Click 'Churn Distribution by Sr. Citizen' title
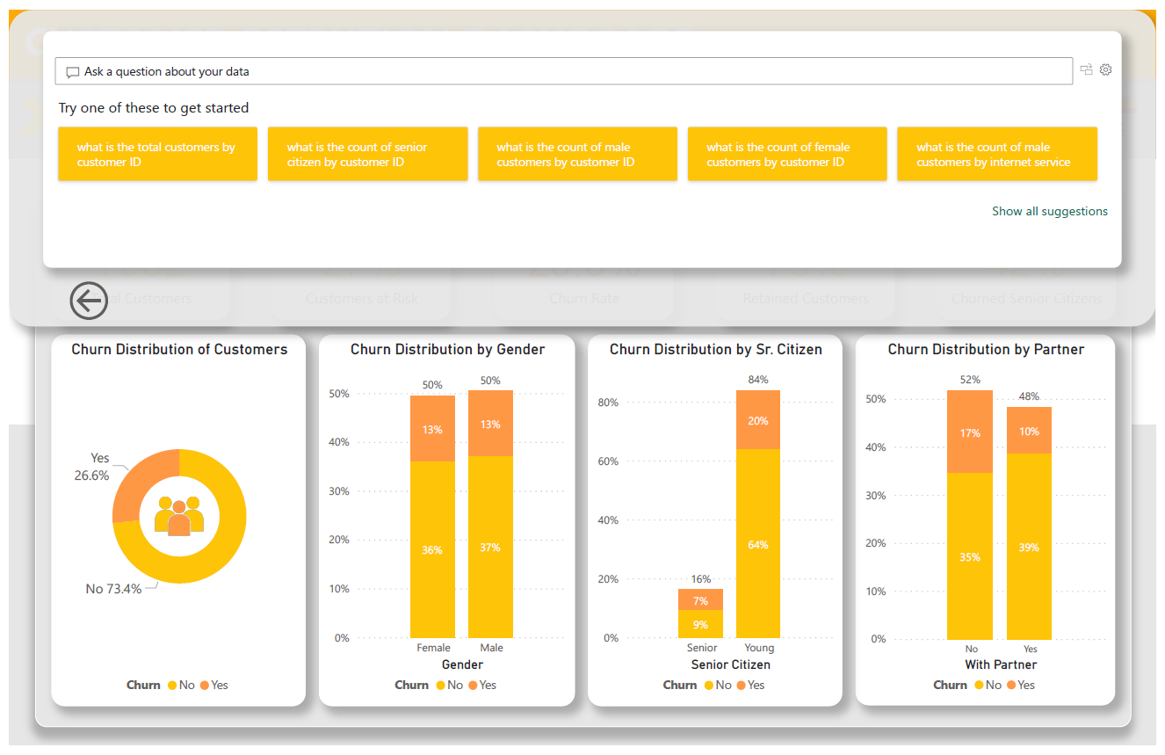This screenshot has height=755, width=1165. pos(716,349)
